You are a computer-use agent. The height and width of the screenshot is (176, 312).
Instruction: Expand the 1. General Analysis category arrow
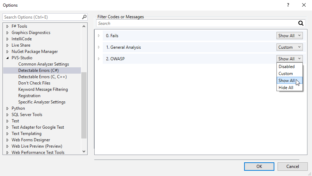pos(99,47)
